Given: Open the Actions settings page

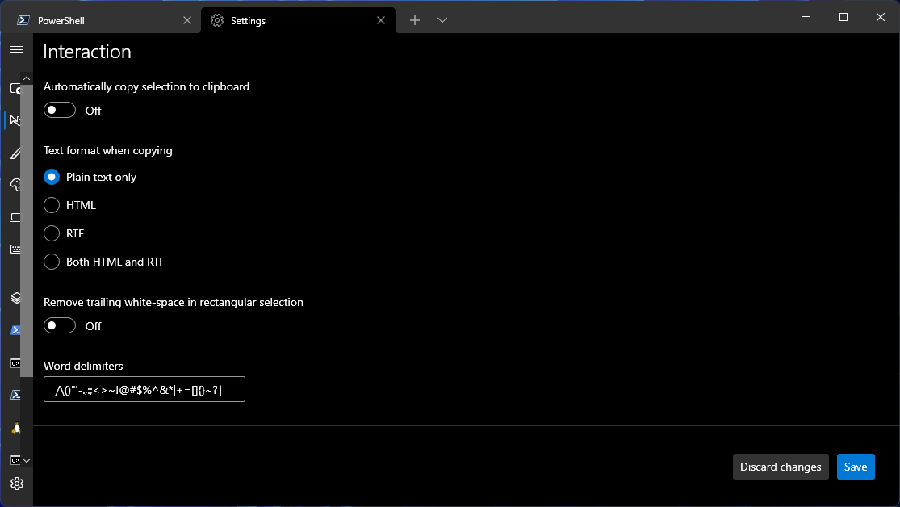Looking at the screenshot, I should pos(16,249).
